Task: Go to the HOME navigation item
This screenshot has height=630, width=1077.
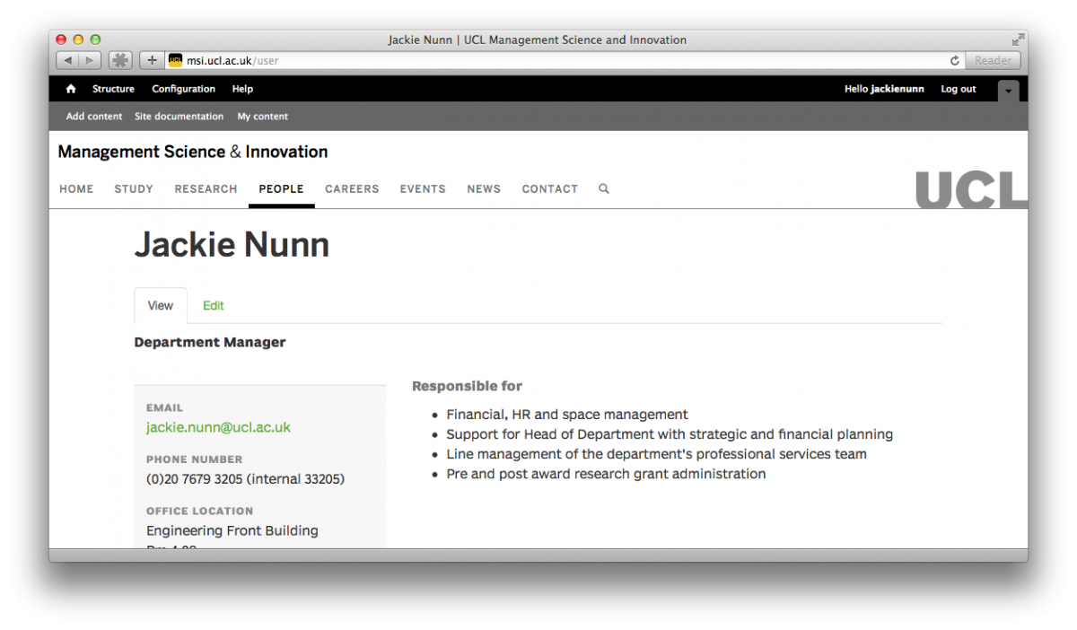Action: click(x=76, y=189)
